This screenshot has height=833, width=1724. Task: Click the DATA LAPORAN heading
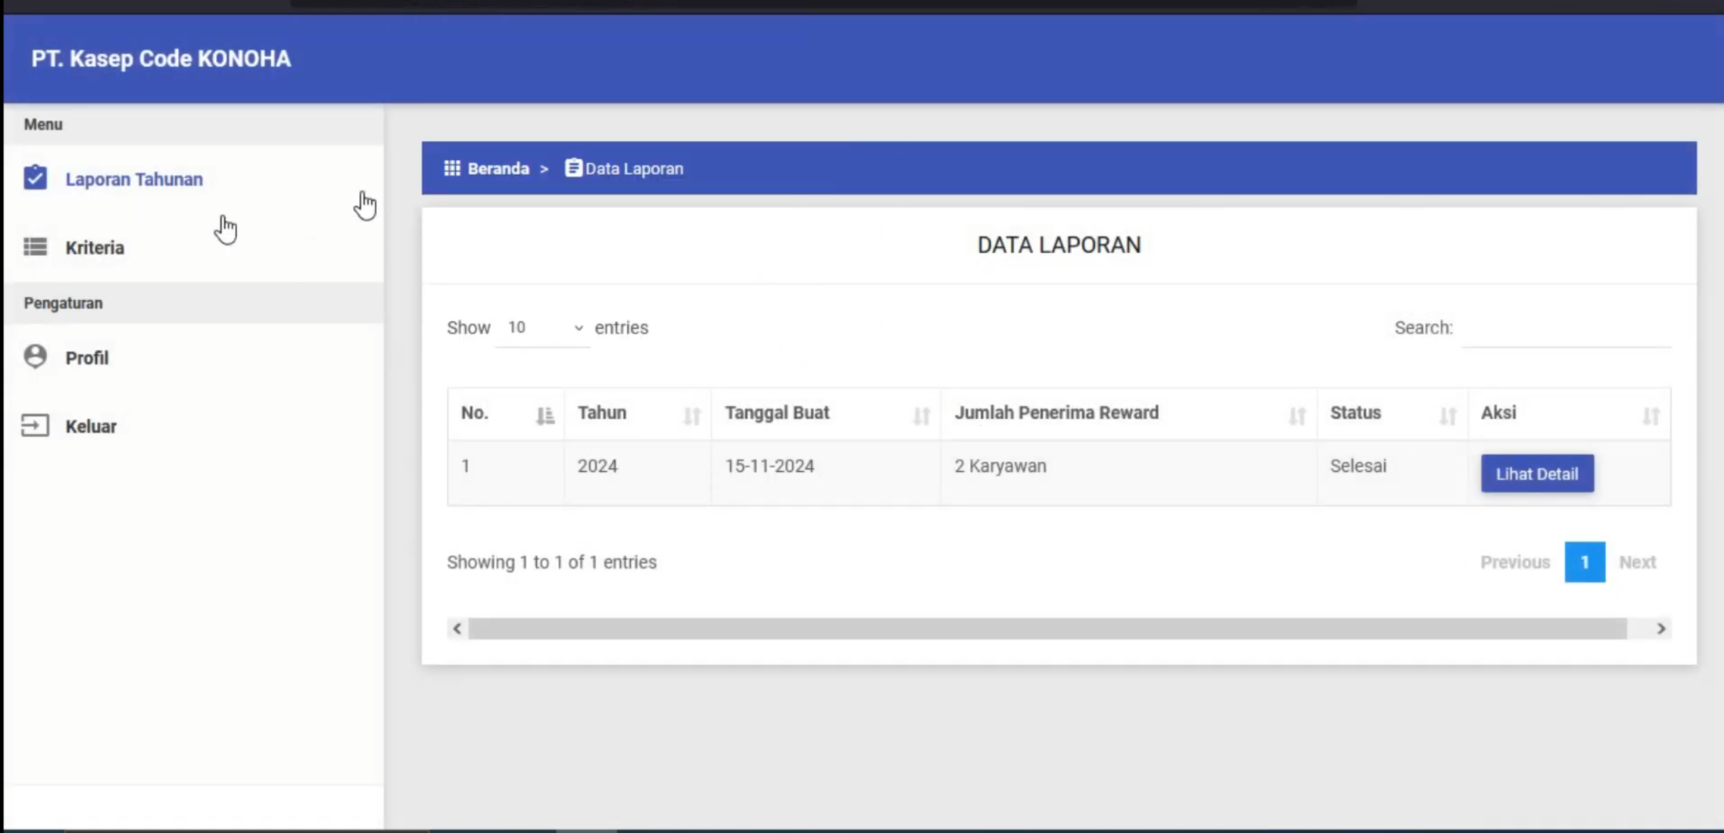[1058, 244]
